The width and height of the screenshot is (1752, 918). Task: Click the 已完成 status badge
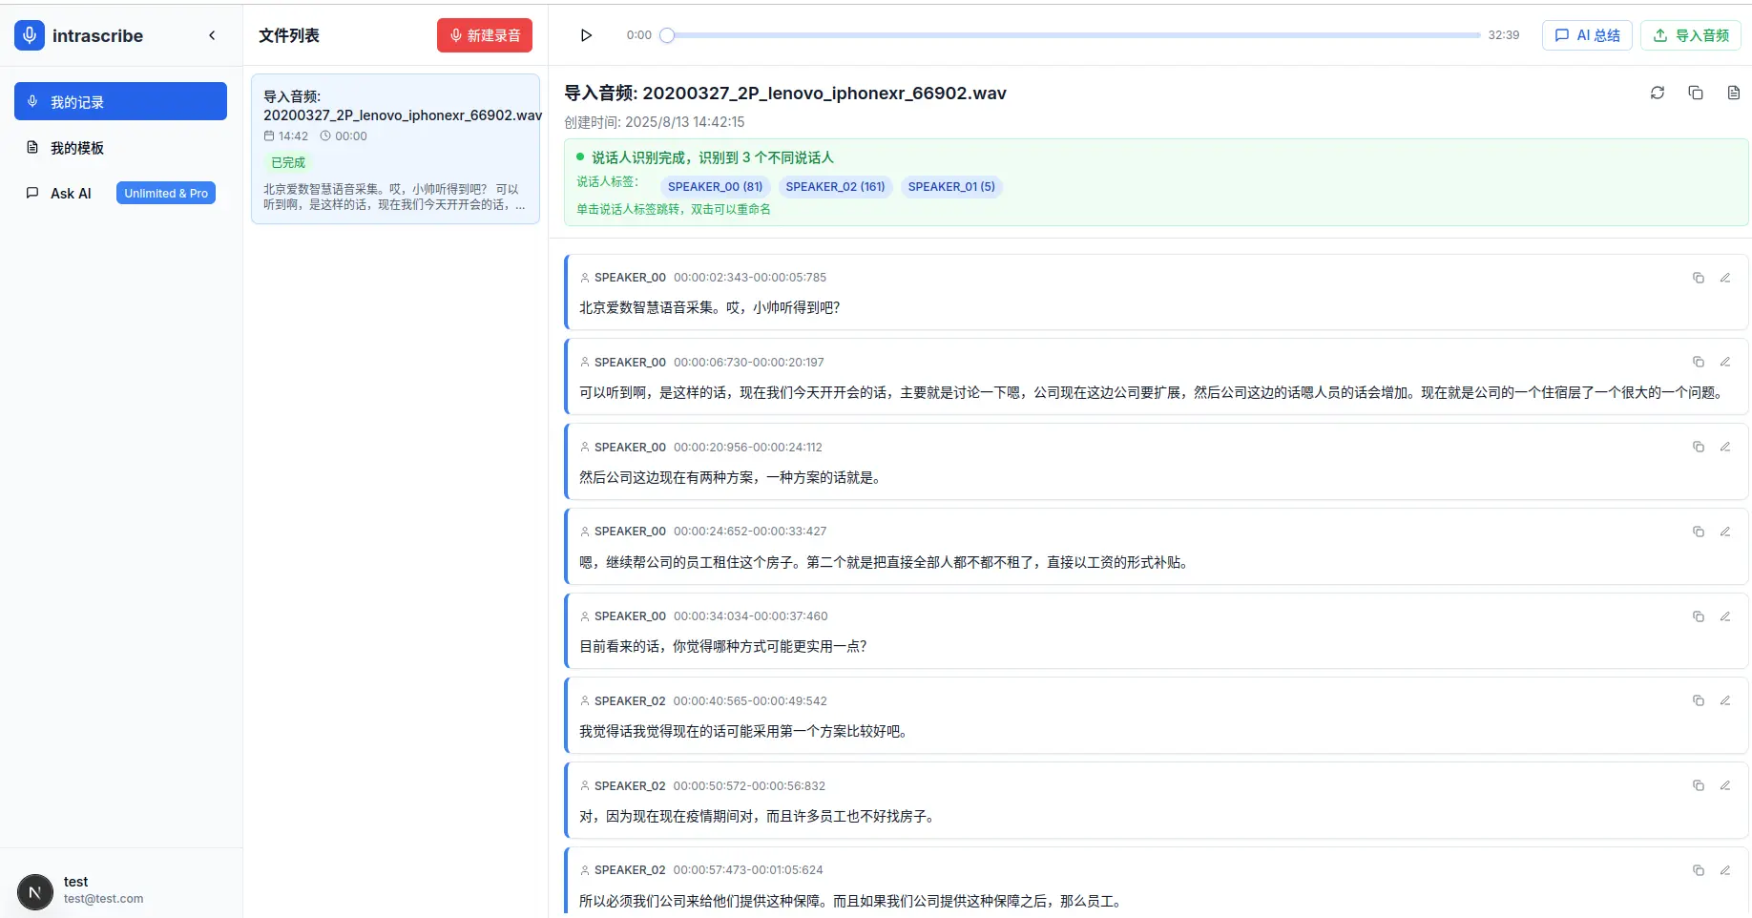point(288,162)
